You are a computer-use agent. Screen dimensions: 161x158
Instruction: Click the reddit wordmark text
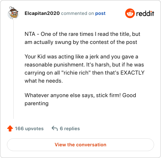click(145, 13)
